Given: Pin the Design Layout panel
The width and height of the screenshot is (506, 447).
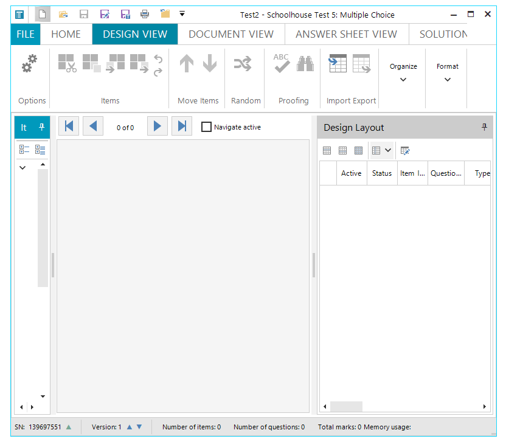Looking at the screenshot, I should coord(484,127).
